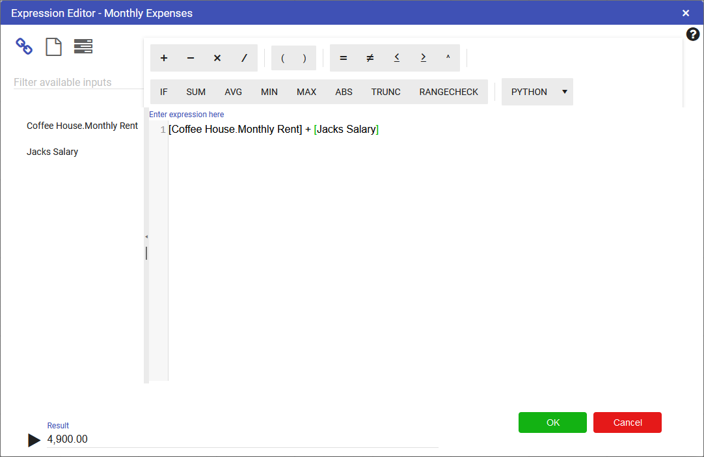The height and width of the screenshot is (457, 704).
Task: Insert the not-equal operator
Action: [370, 58]
